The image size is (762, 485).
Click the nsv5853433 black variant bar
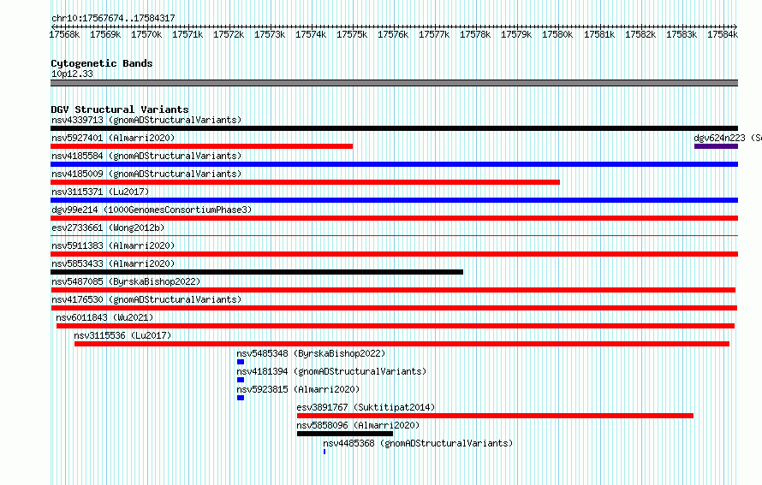tap(257, 272)
